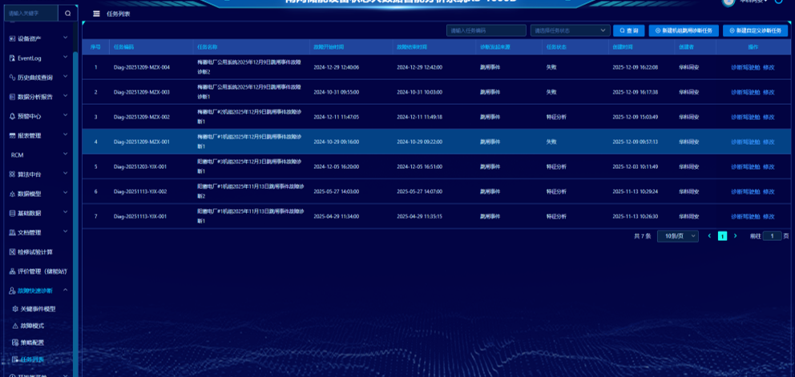Select 策略配置 in the submenu

tap(32, 343)
